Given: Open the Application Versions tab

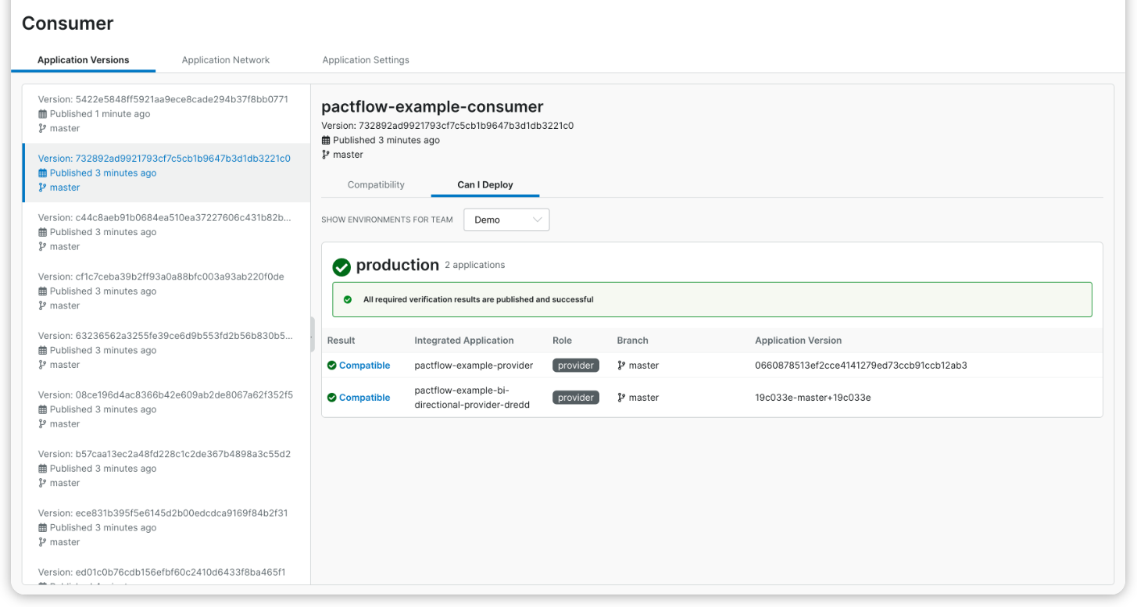Looking at the screenshot, I should point(83,60).
